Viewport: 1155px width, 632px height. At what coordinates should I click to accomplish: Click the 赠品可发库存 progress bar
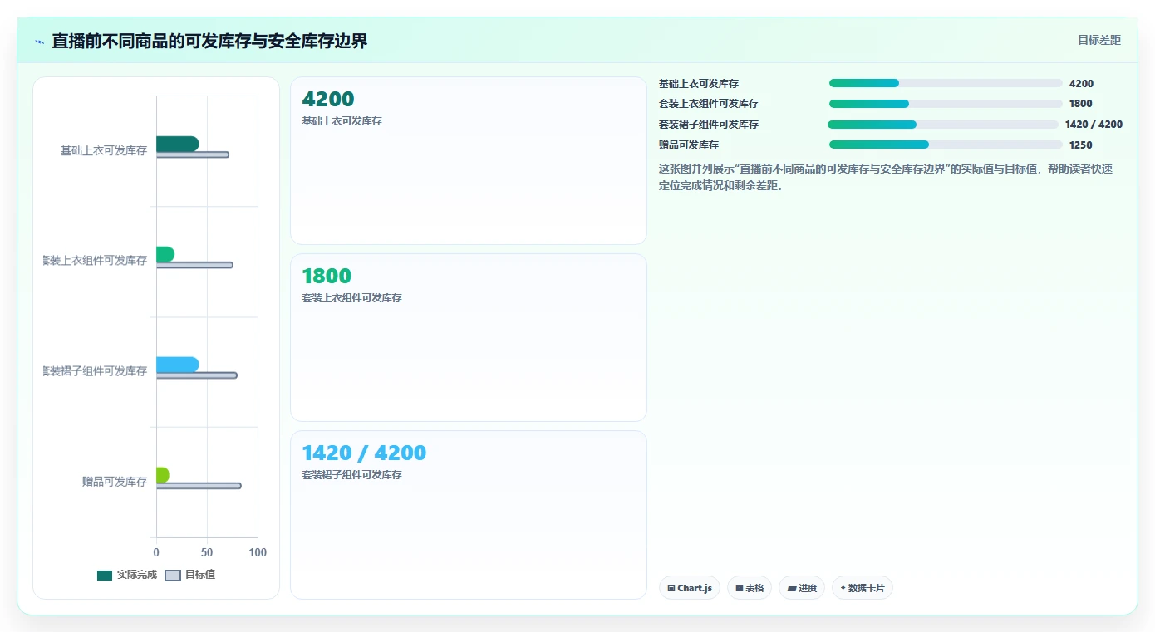pos(946,145)
